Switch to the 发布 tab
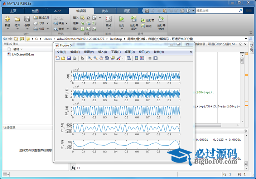256x179 pixels. tap(105, 11)
